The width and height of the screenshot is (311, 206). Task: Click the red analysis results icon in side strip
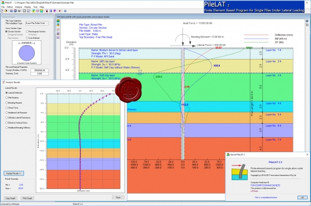pos(58,30)
